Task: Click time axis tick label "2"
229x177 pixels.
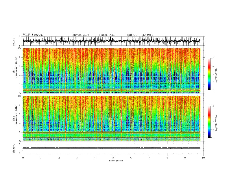Action: [59, 158]
